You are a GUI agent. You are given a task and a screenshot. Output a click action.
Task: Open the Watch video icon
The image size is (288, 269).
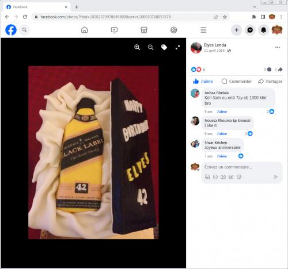[114, 30]
